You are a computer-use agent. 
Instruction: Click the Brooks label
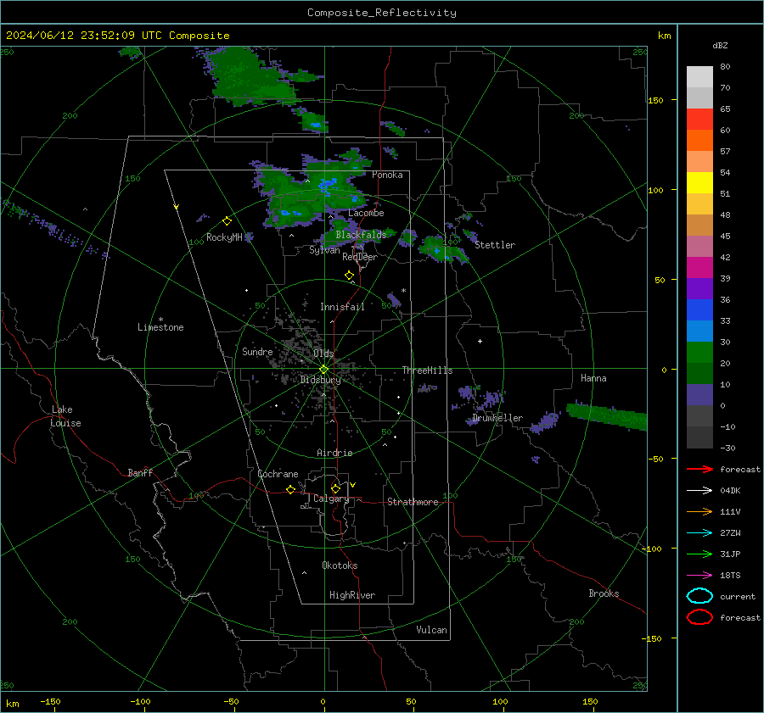click(604, 593)
